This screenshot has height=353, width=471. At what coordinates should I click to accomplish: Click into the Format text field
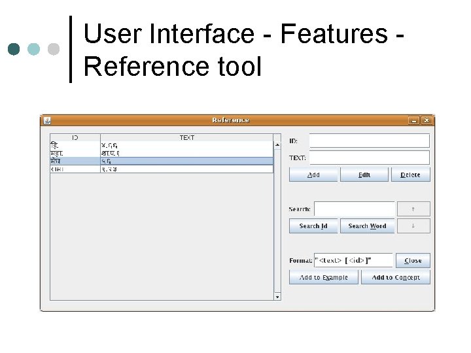click(353, 260)
